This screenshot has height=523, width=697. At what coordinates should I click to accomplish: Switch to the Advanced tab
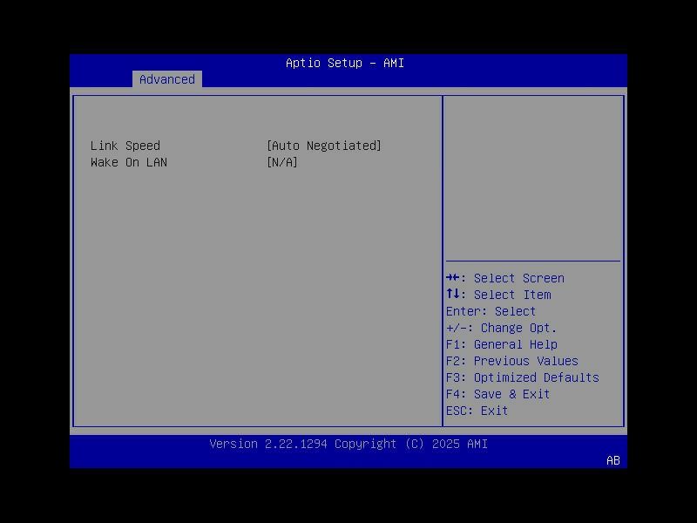click(167, 79)
